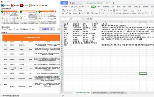Select the first green sheet tab
Screen dimensions: 154x97
82,93
